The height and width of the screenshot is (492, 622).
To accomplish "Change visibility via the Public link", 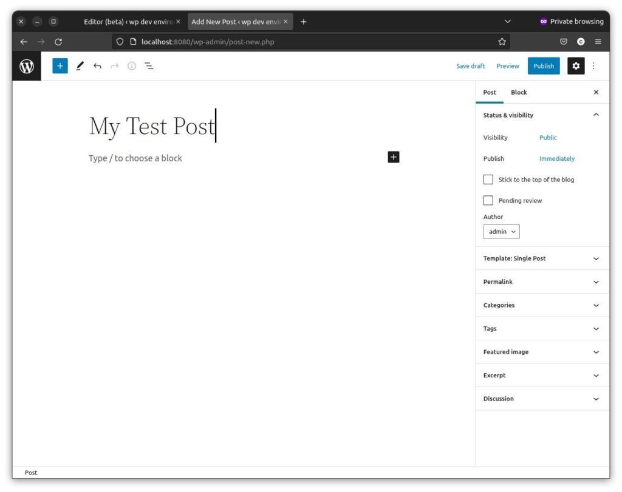I will (x=548, y=138).
